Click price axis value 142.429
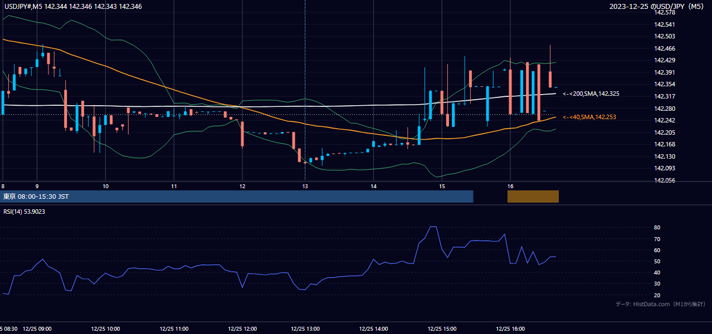 [664, 61]
